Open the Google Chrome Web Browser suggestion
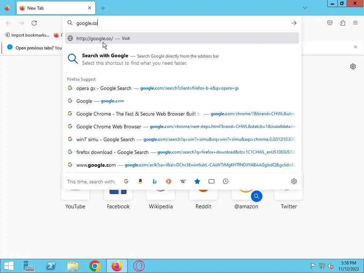 pos(182,127)
